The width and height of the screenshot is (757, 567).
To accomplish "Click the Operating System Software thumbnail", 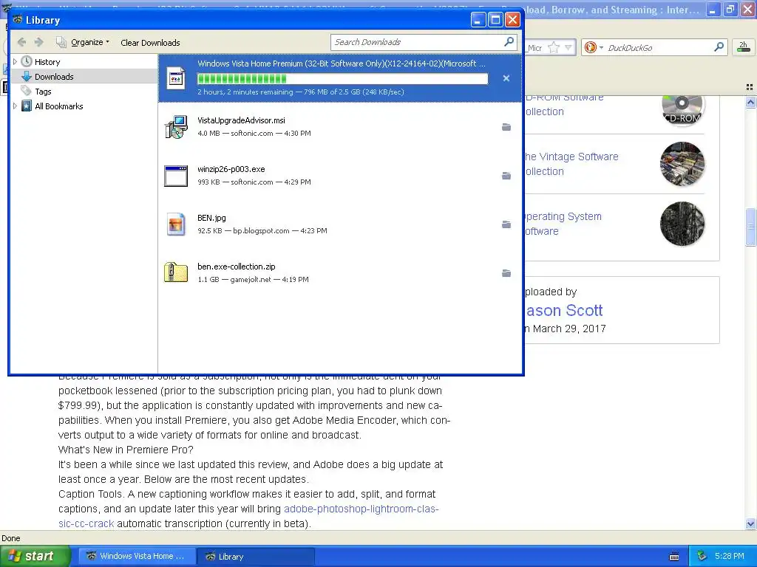I will pos(682,224).
